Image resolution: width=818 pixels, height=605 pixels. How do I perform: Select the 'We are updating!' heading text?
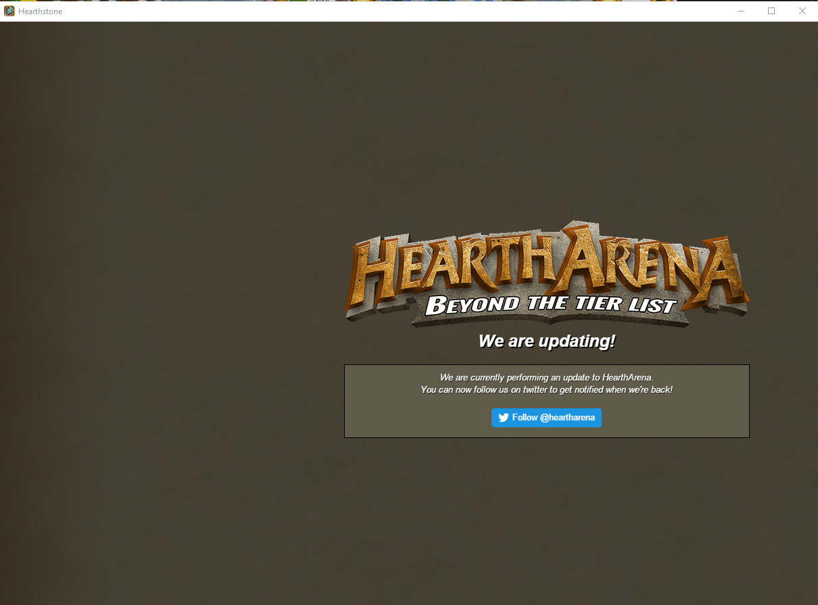547,341
